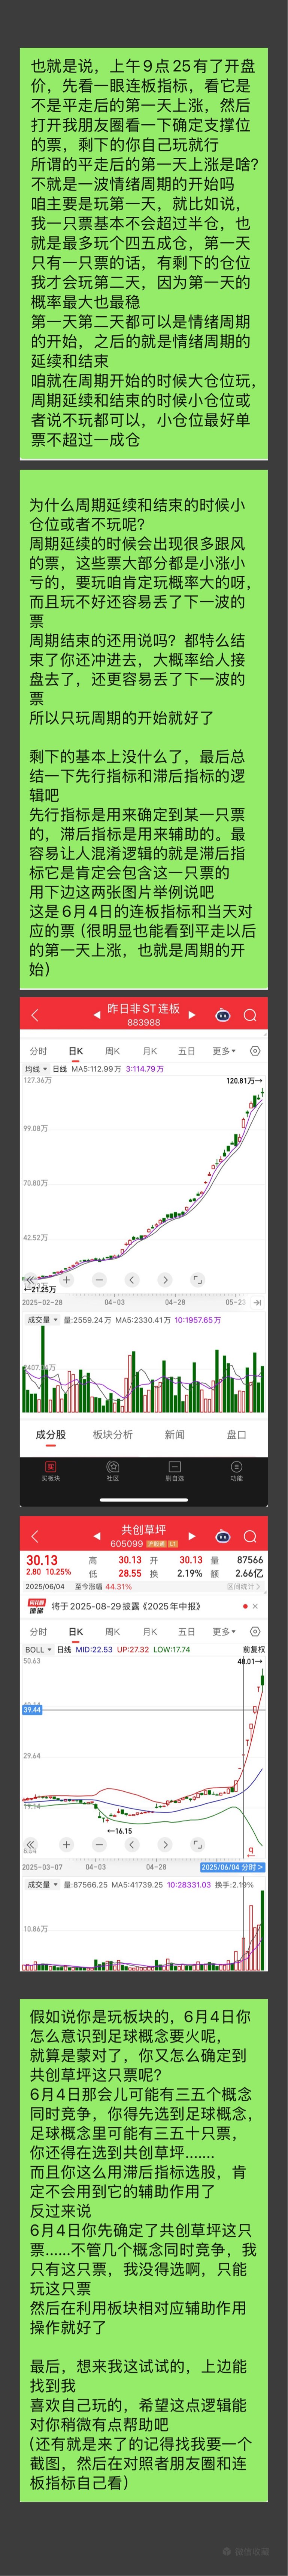The width and height of the screenshot is (288, 2576).
Task: Show previous item left of 昨日非ST连板 title
Action: 97,1014
